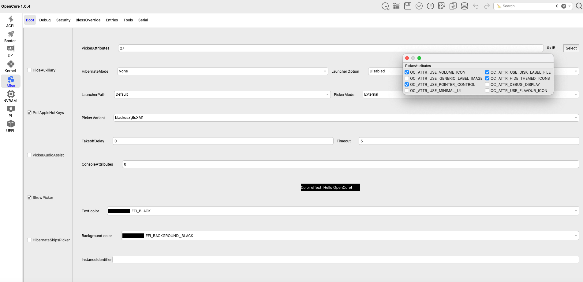Click the black Text color swatch
The height and width of the screenshot is (282, 583).
pos(119,211)
